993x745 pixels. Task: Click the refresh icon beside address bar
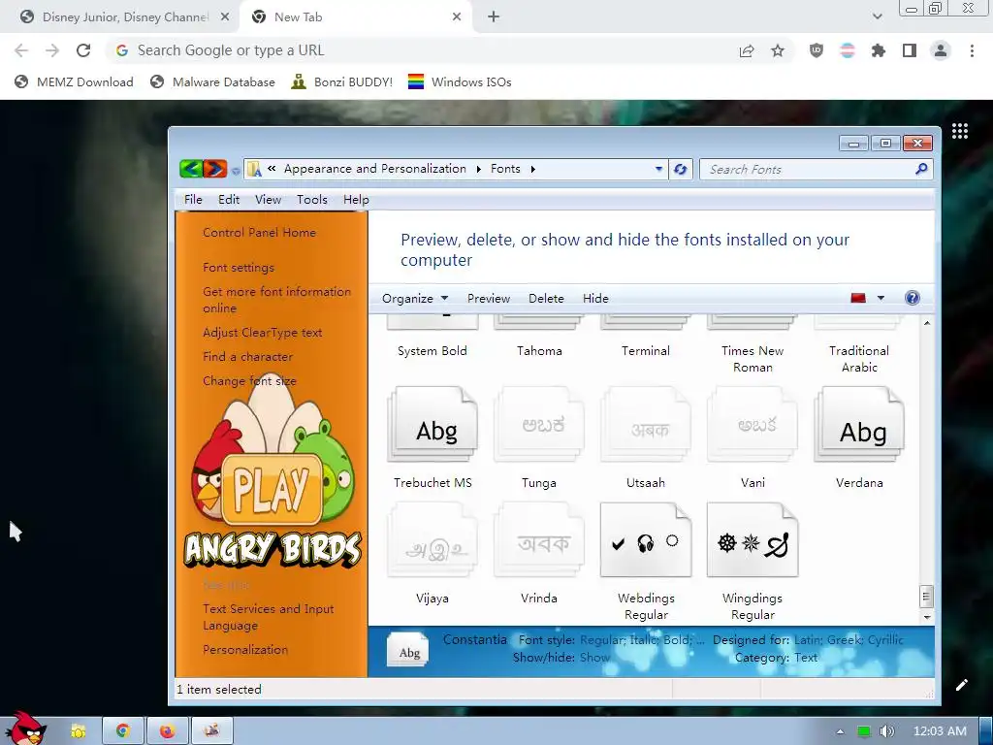coord(680,169)
